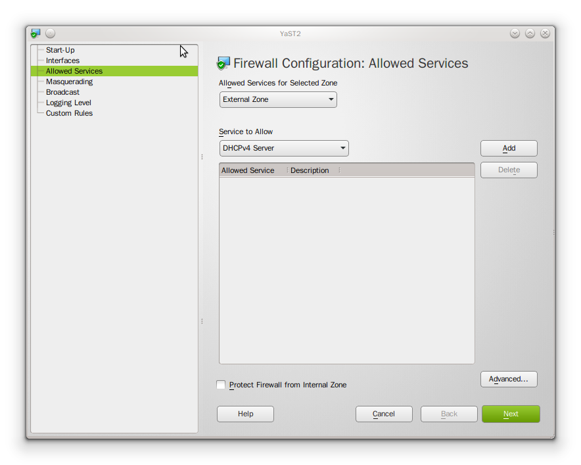
Task: Go to Masquerading settings
Action: click(69, 82)
